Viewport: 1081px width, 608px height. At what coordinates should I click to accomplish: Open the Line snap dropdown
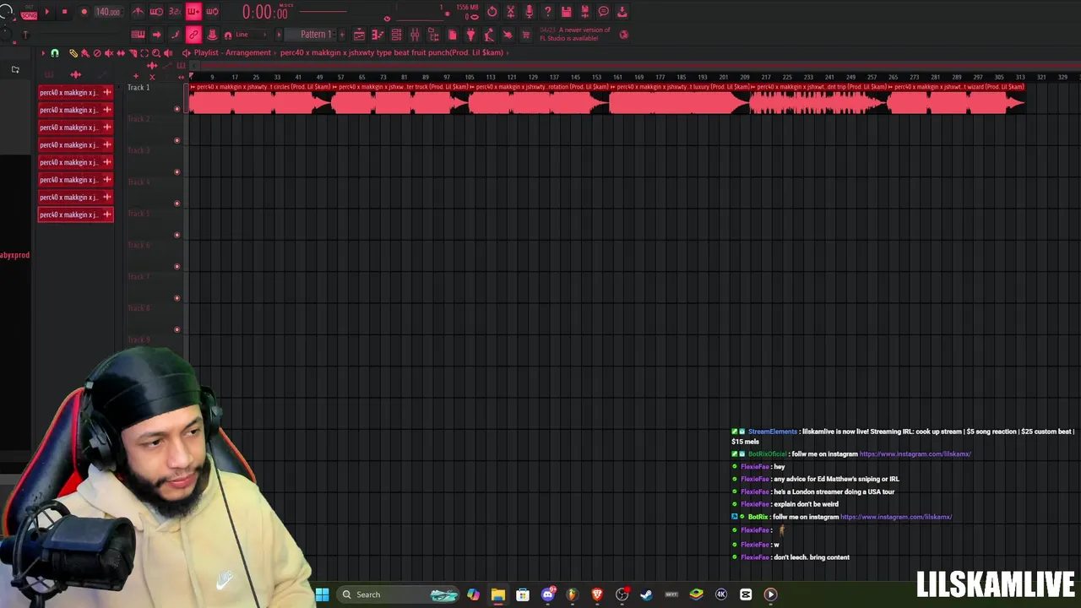point(250,35)
